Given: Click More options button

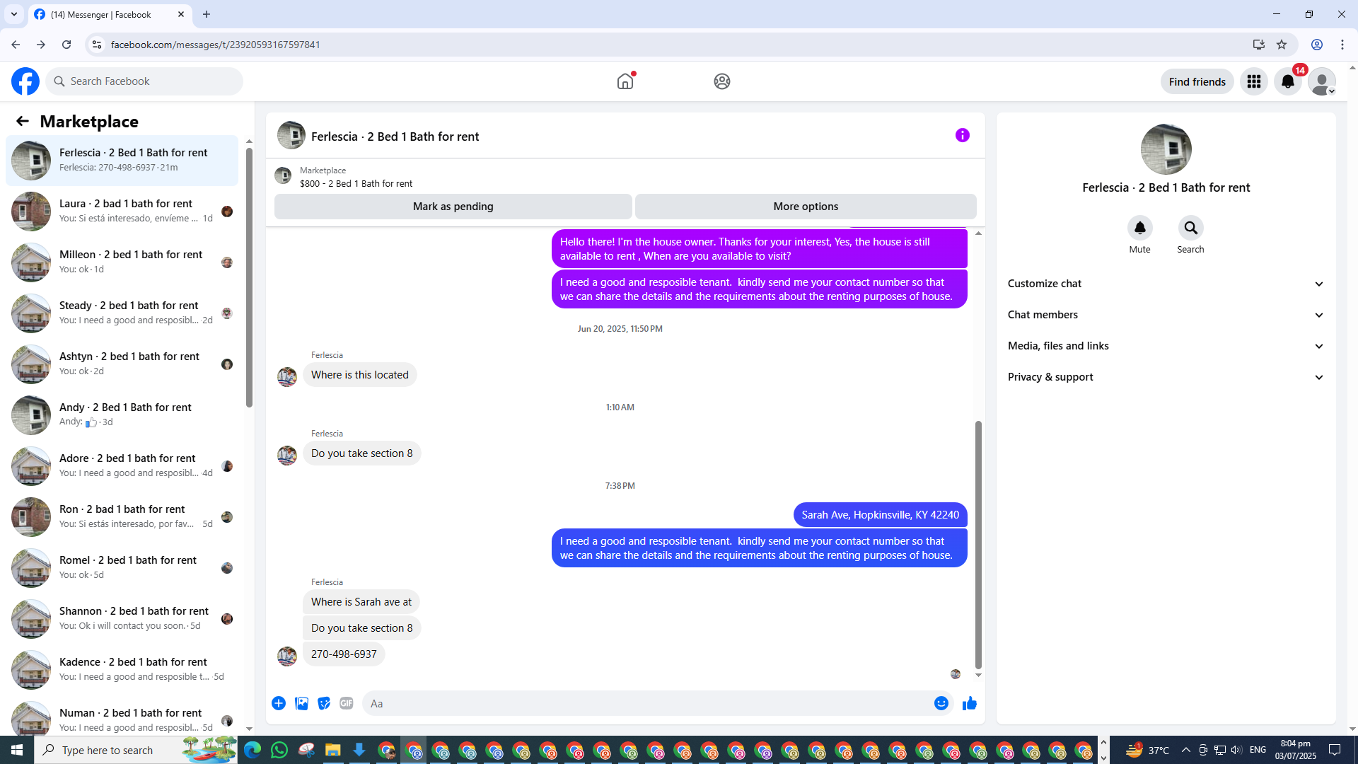Looking at the screenshot, I should (x=805, y=207).
